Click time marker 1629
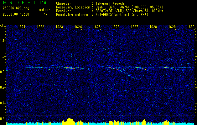Image resolution: width=197 pixels, height=125 pixels. pyautogui.click(x=172, y=27)
